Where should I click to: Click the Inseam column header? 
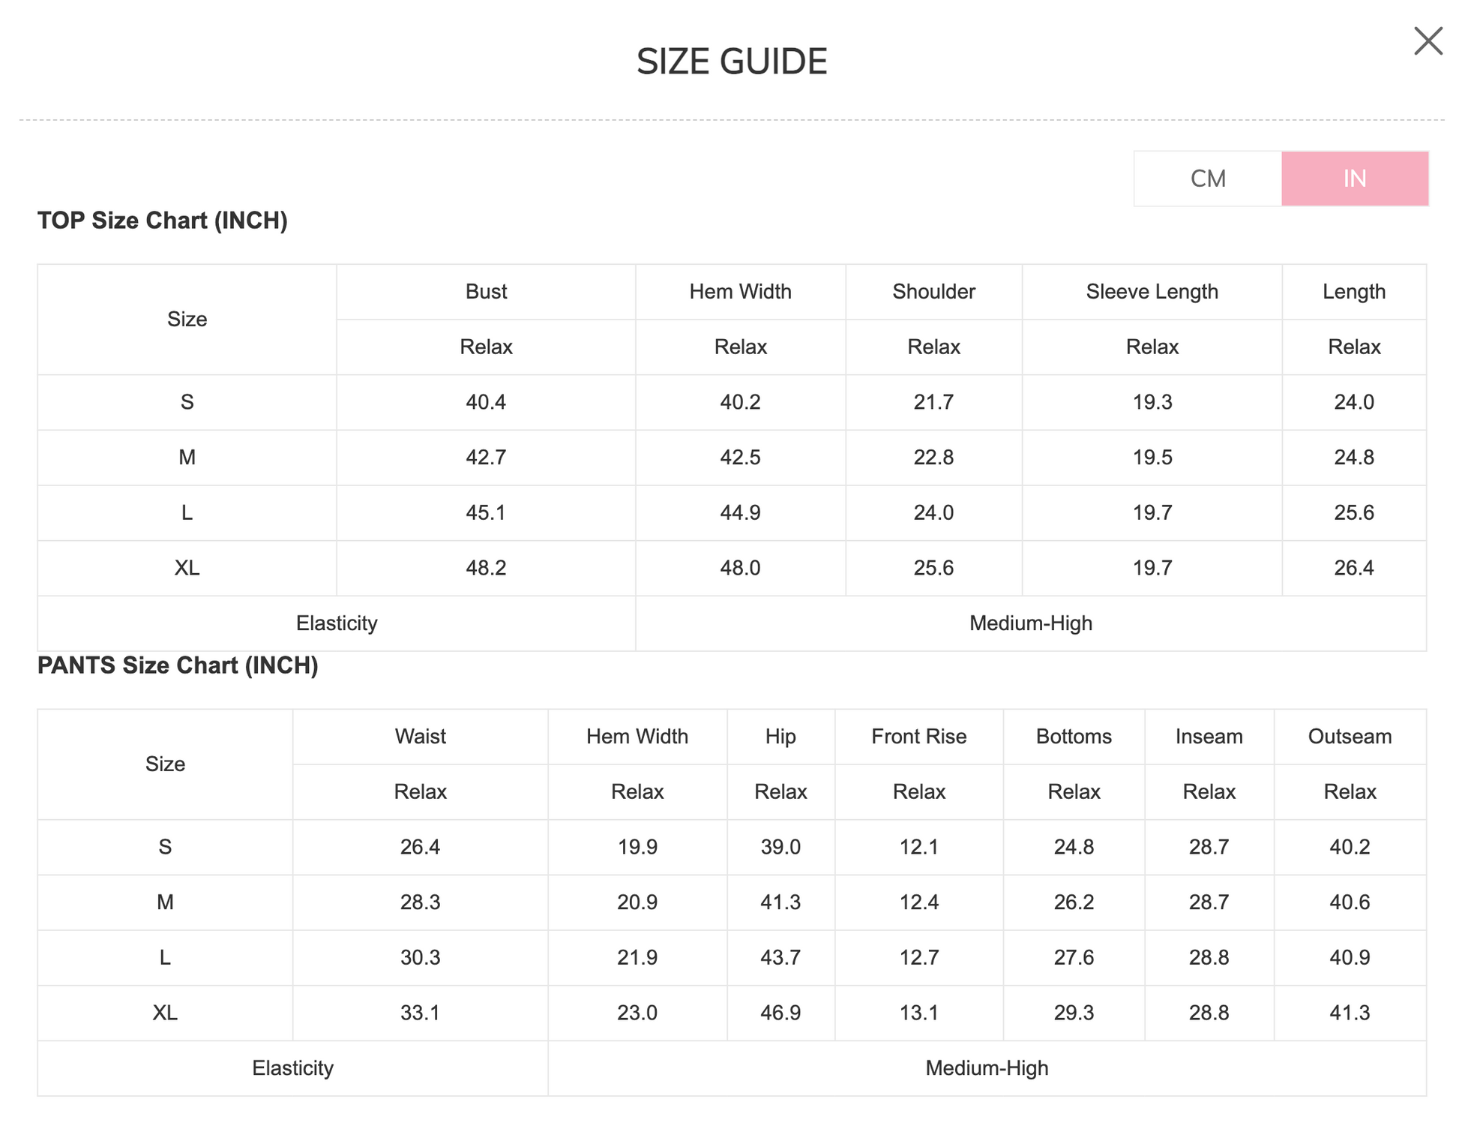pos(1209,737)
